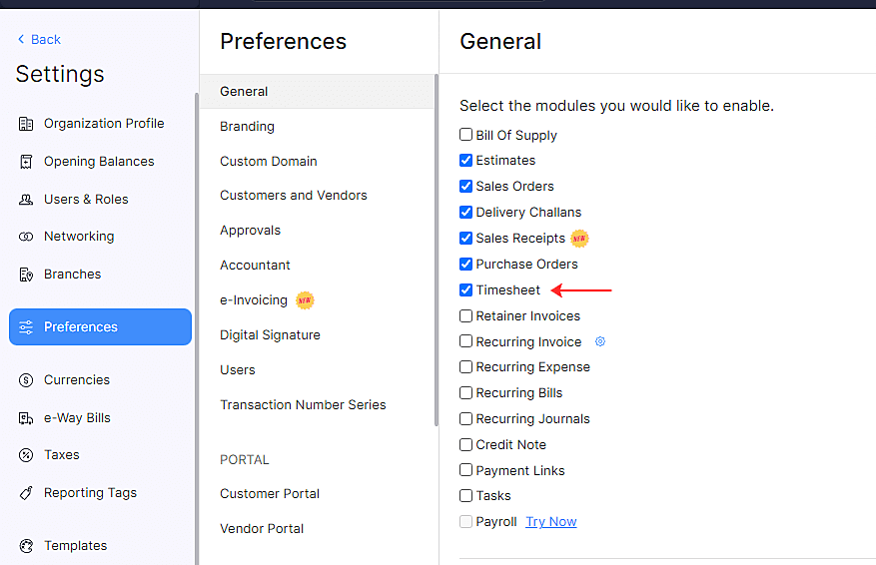Click the Users & Roles icon
876x565 pixels.
click(x=26, y=200)
